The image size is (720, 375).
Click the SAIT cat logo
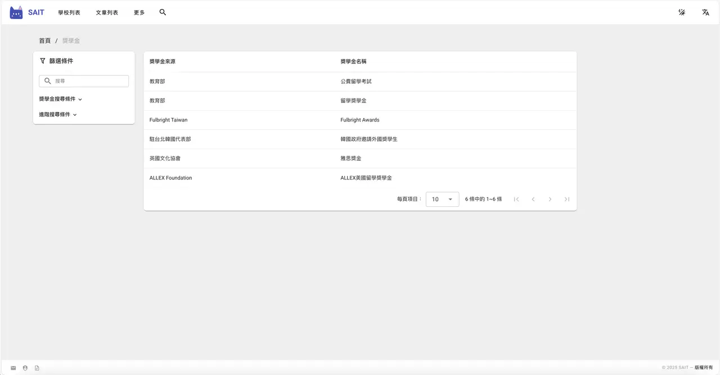(x=16, y=12)
